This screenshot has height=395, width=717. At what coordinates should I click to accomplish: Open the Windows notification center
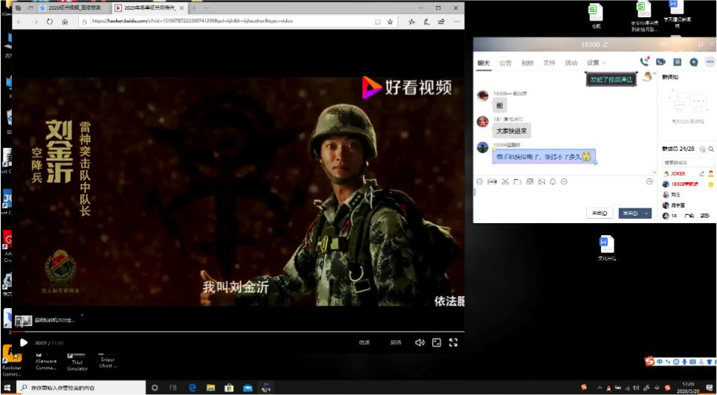click(x=708, y=388)
